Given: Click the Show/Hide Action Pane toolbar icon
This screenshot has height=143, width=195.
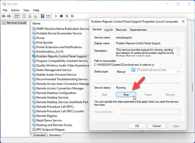Looking at the screenshot, I should (48, 16).
